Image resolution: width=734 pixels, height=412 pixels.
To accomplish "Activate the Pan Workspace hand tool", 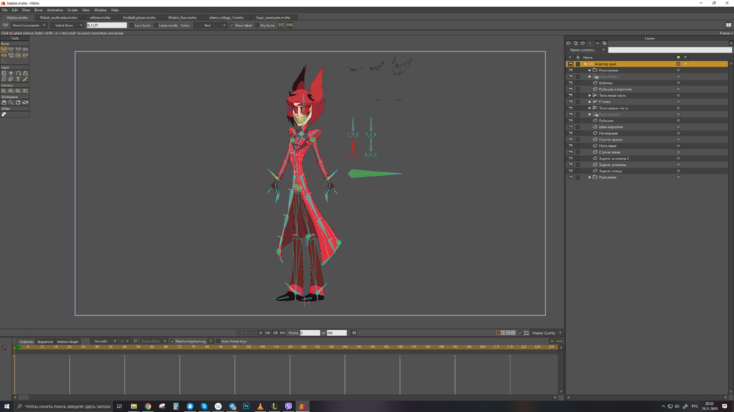I will pyautogui.click(x=4, y=103).
